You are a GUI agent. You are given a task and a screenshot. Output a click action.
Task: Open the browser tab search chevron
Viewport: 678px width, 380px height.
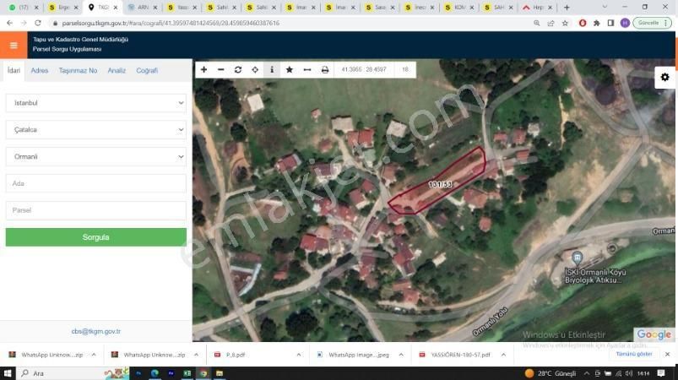point(605,7)
